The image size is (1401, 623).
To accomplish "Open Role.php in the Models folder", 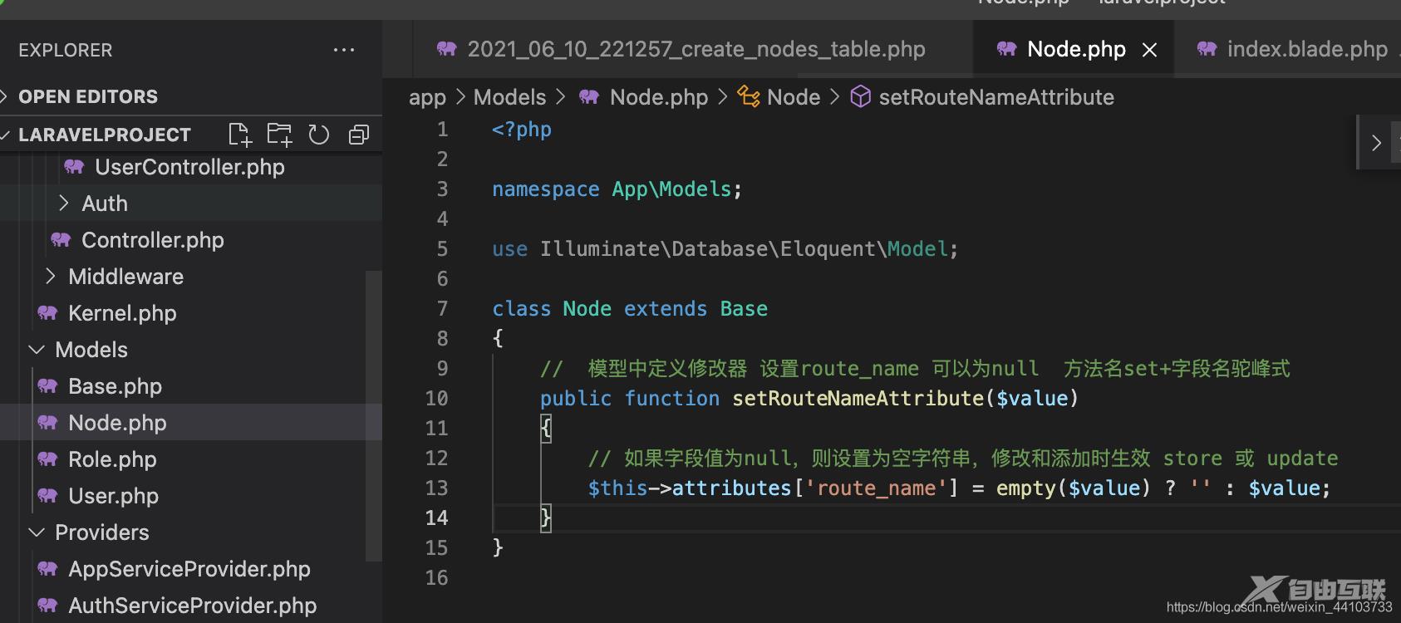I will (x=112, y=459).
